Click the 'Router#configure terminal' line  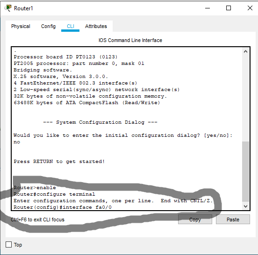coord(54,194)
